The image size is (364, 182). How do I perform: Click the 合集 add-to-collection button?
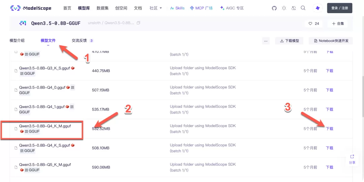click(x=338, y=24)
